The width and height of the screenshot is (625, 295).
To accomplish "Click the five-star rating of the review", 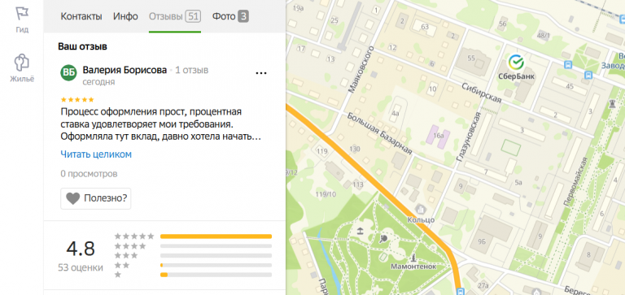I will [x=77, y=99].
